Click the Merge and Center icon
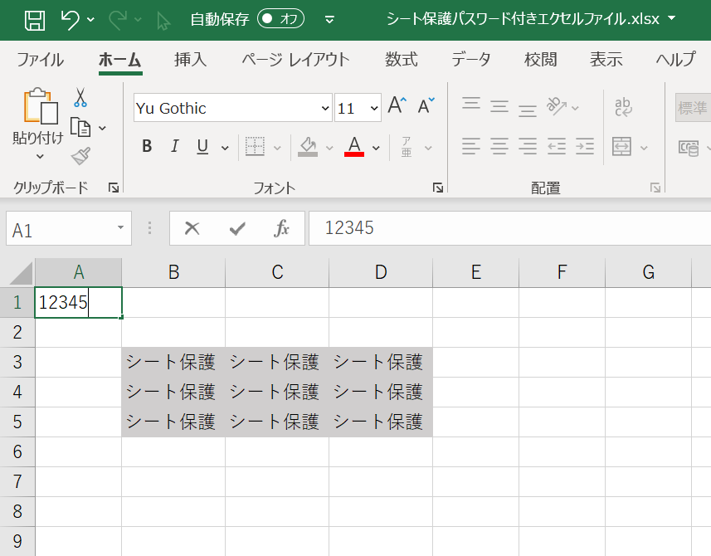Screen dimensions: 711x556 click(x=621, y=147)
